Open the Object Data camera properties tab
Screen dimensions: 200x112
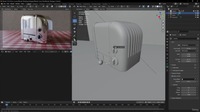pos(167,67)
